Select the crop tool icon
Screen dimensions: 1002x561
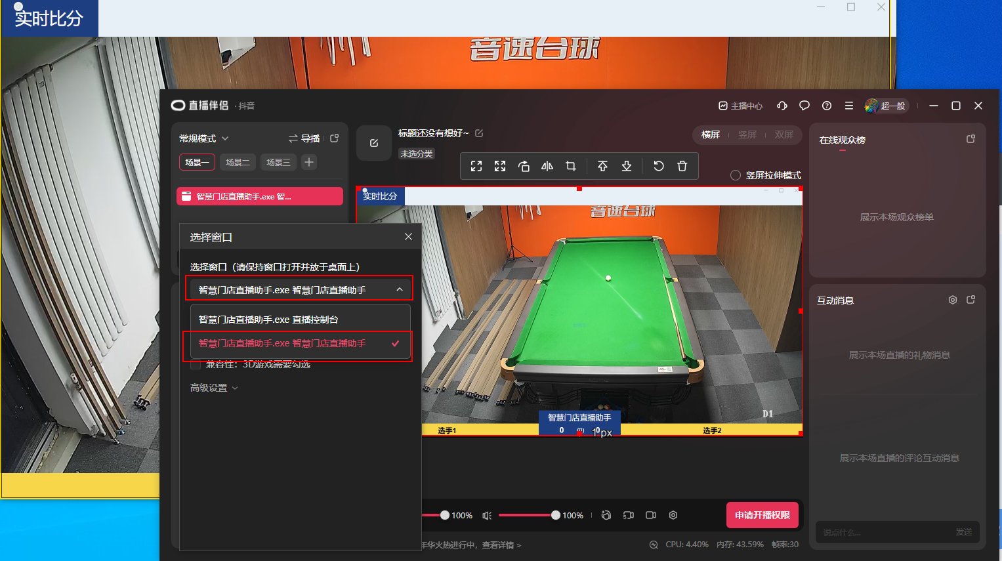[x=571, y=166]
